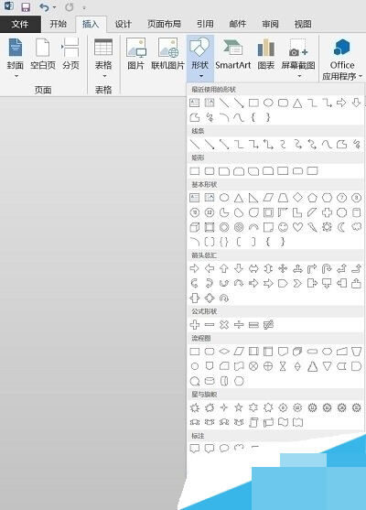Select the plain rectangle in 矩形 section

click(195, 171)
